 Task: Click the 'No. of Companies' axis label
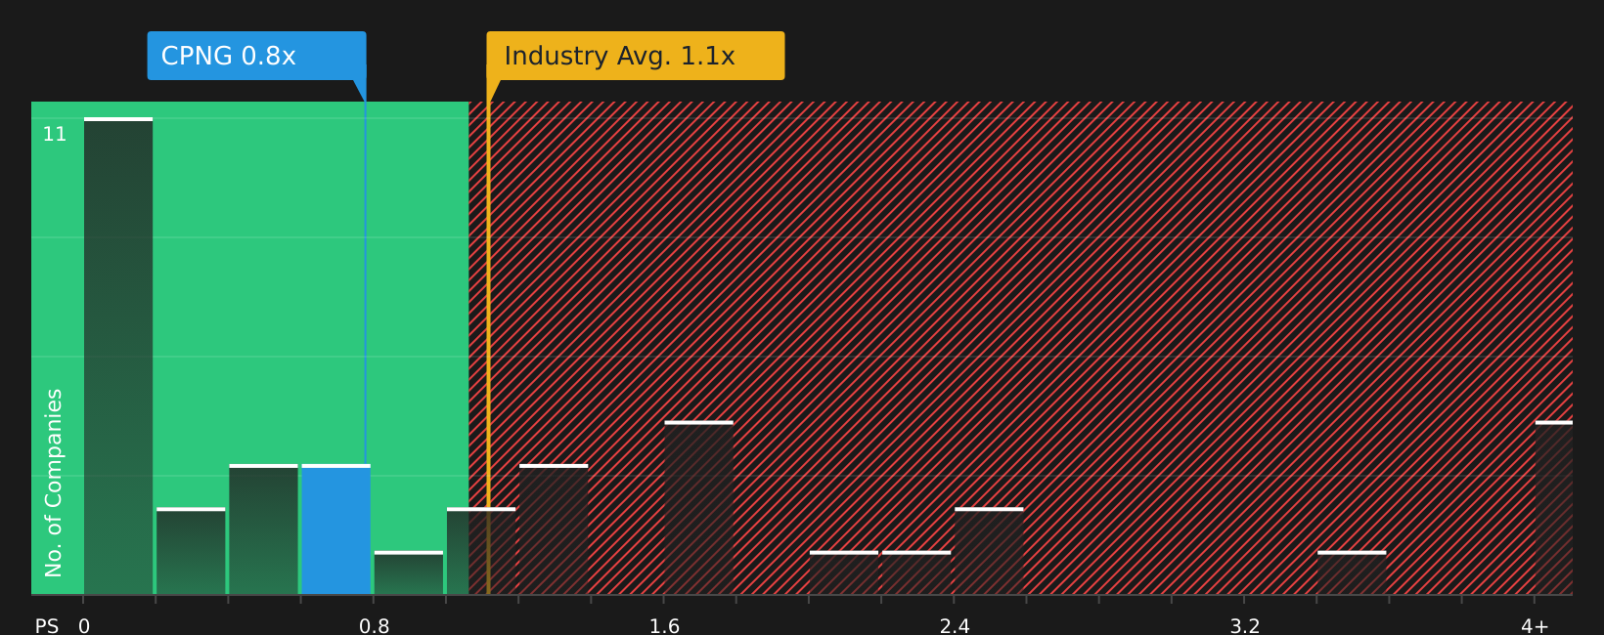pyautogui.click(x=54, y=483)
